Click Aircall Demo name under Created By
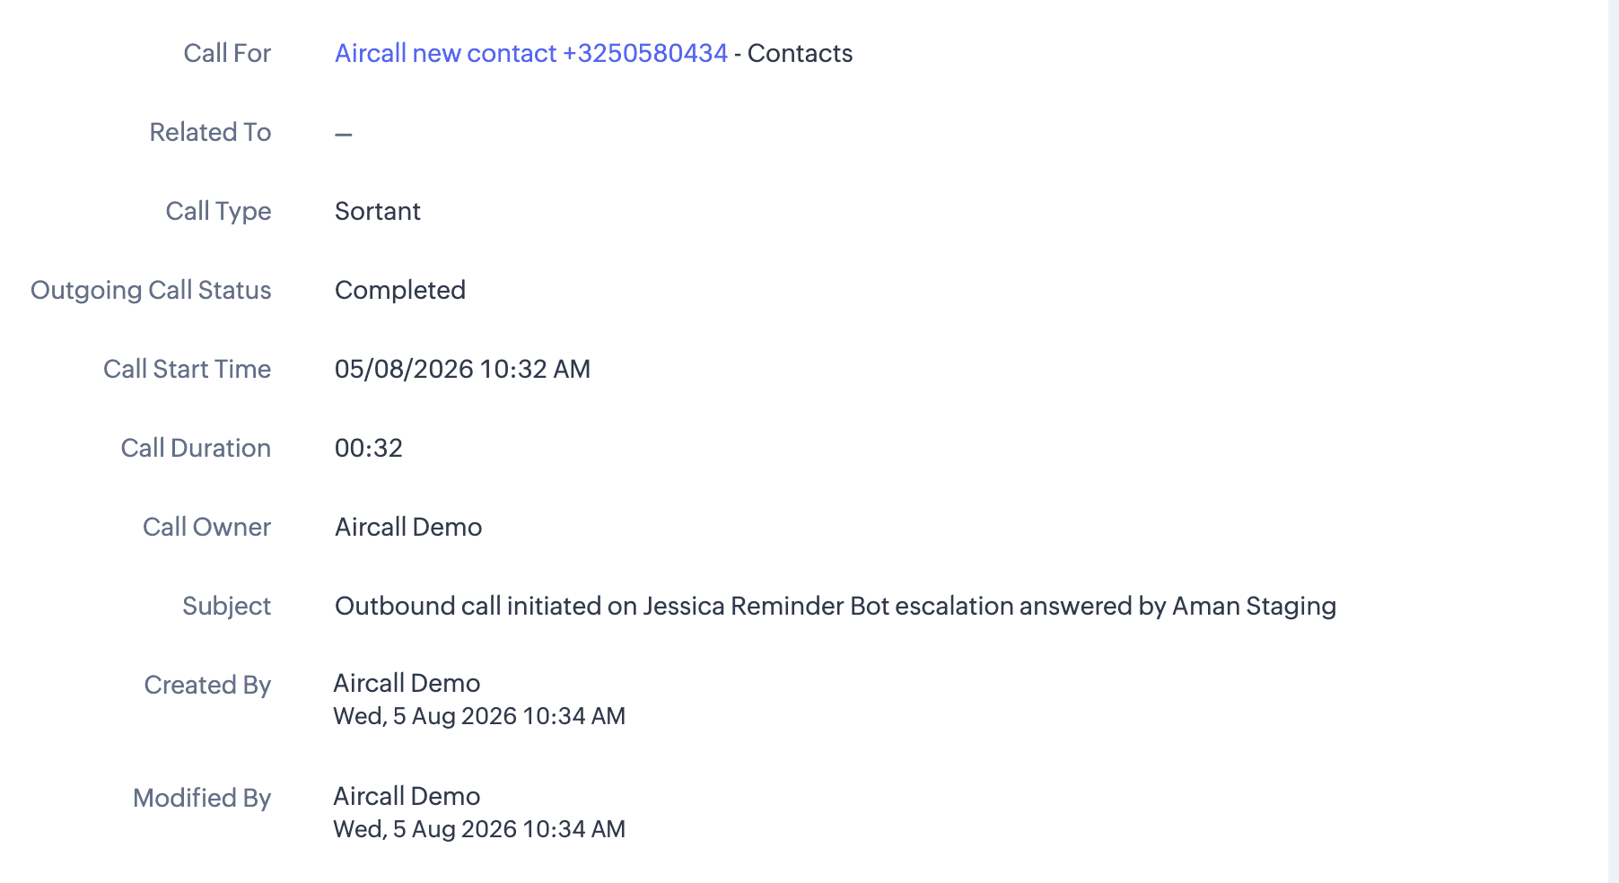 pos(407,683)
